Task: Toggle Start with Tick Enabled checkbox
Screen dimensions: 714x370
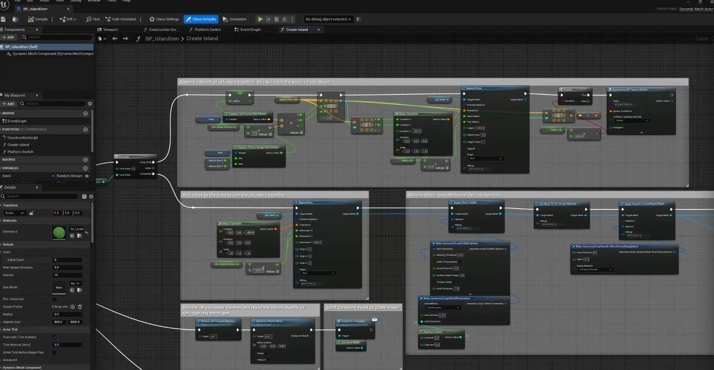Action: [54, 338]
